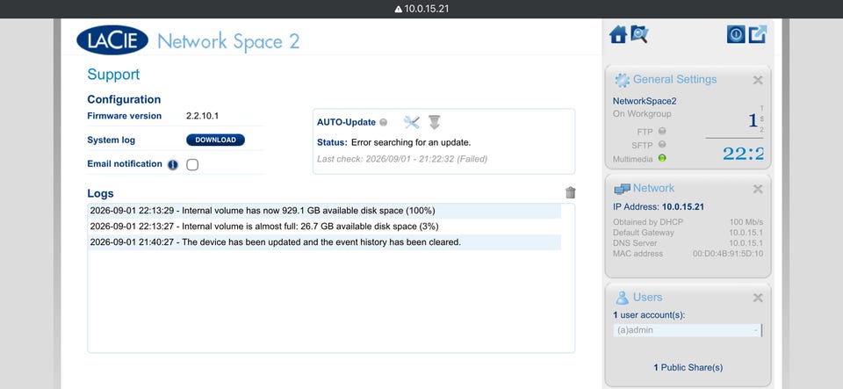The width and height of the screenshot is (843, 389).
Task: Click the Email notification info icon
Action: [x=173, y=165]
